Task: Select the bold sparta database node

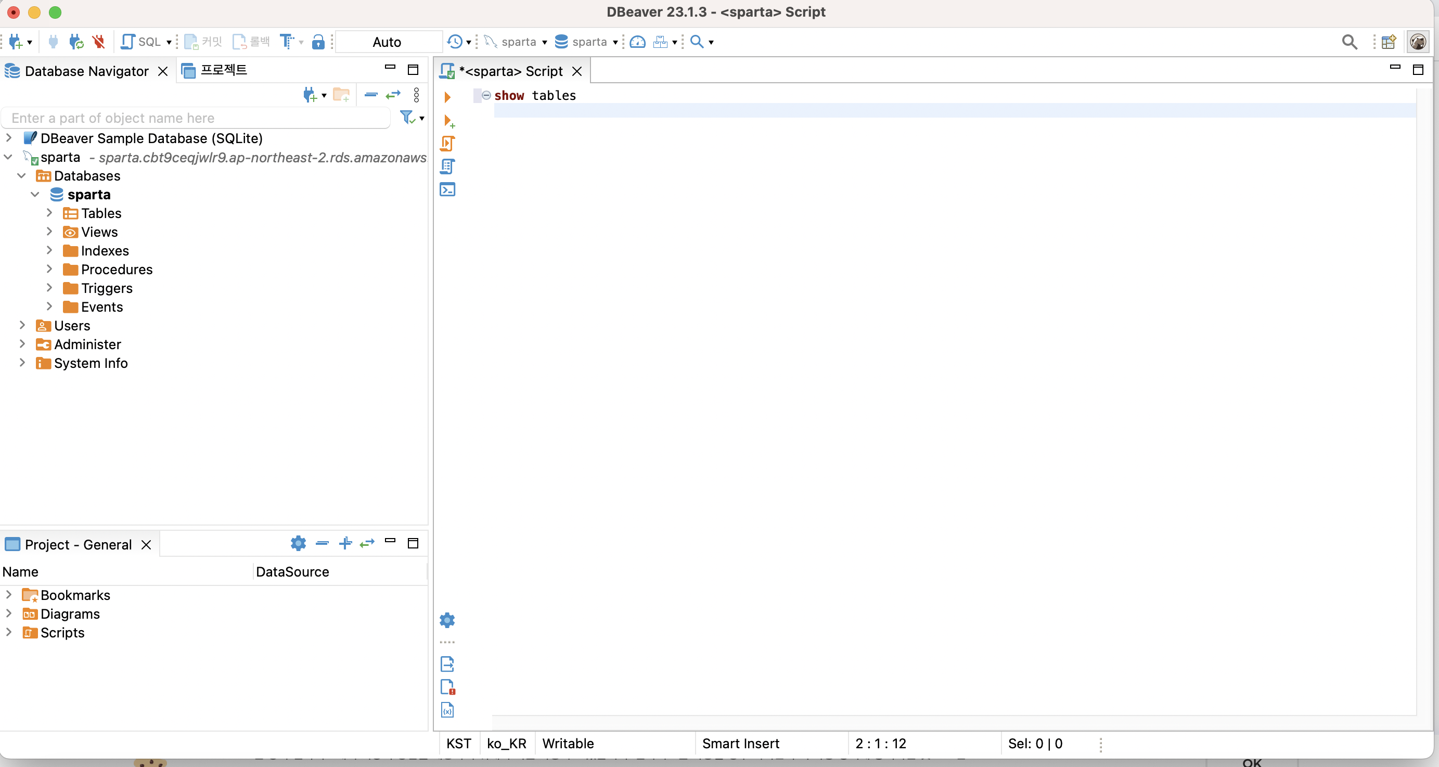Action: pos(89,195)
